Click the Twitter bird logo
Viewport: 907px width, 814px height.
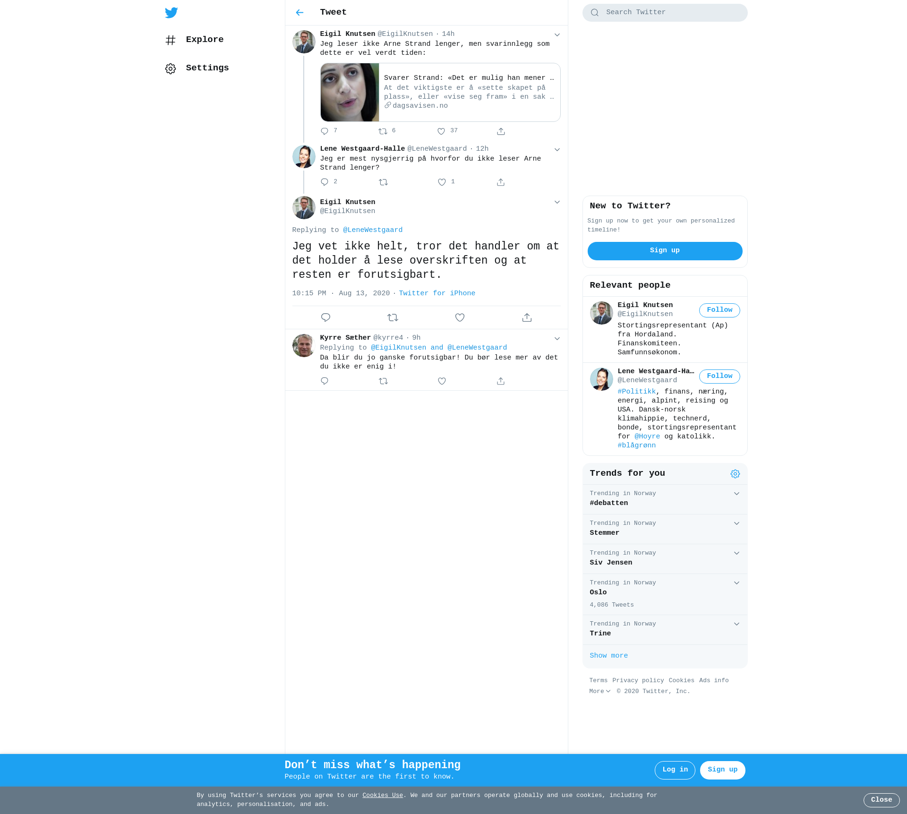coord(171,13)
